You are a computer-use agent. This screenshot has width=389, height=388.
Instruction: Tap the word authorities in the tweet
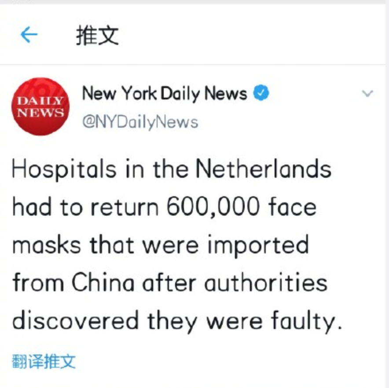pos(266,282)
